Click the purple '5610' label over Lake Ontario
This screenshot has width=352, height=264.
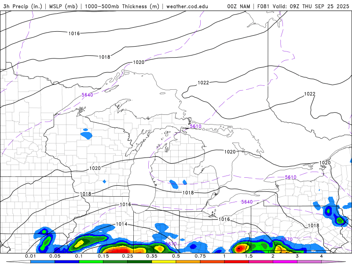click(291, 177)
